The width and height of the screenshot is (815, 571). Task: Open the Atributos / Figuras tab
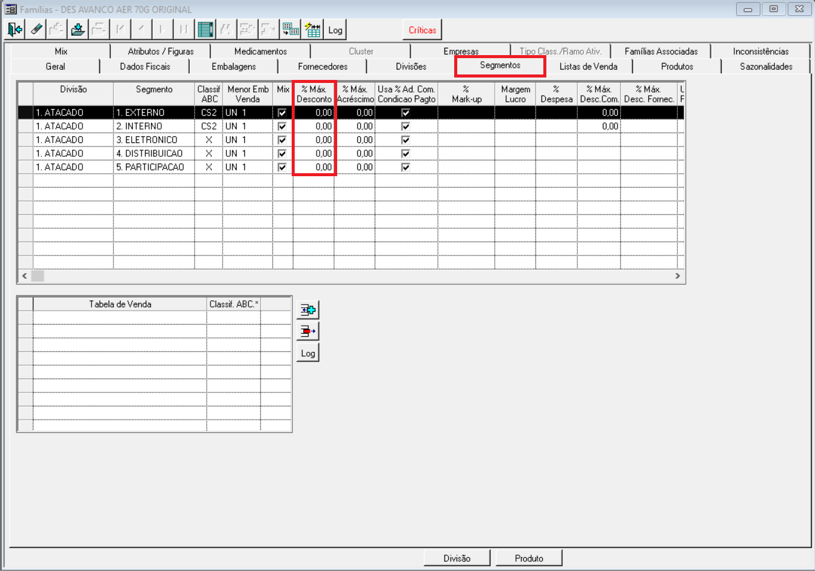(x=161, y=51)
